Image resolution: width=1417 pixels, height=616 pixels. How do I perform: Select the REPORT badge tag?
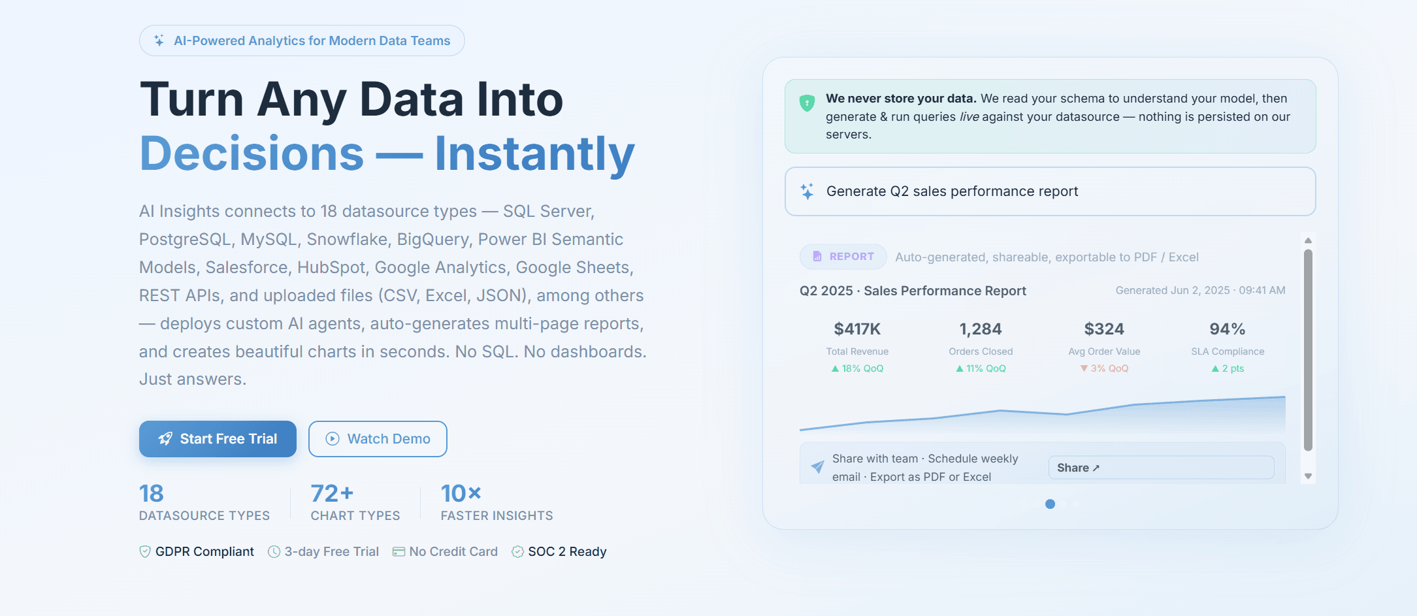[843, 257]
